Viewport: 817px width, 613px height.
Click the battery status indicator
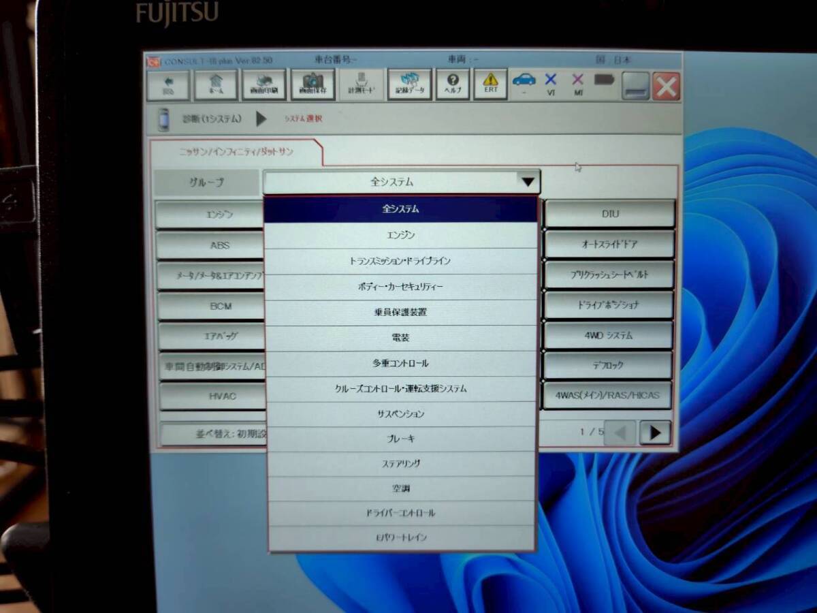[x=605, y=80]
